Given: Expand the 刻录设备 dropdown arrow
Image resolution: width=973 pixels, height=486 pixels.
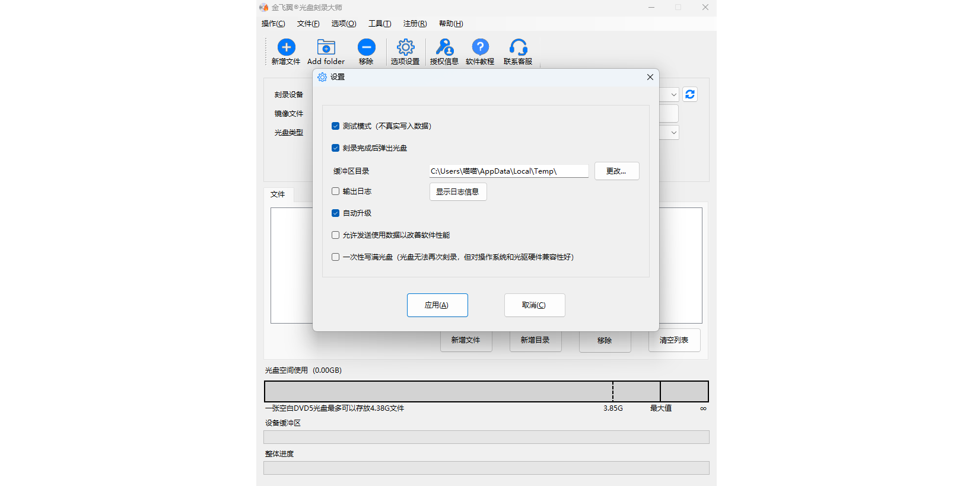Looking at the screenshot, I should tap(673, 95).
